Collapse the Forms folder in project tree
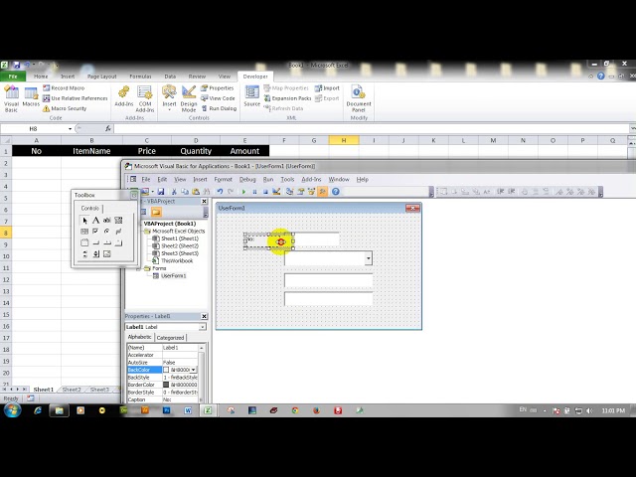This screenshot has height=477, width=636. click(x=139, y=268)
